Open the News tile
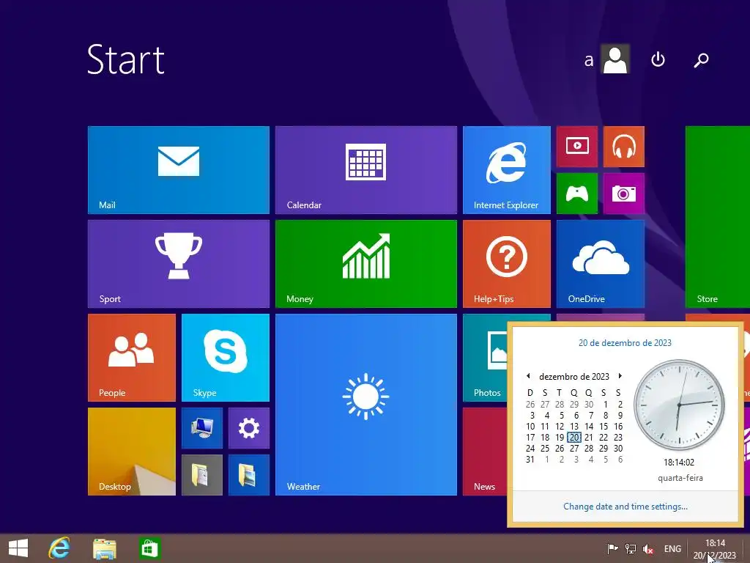The width and height of the screenshot is (750, 563). click(x=485, y=452)
